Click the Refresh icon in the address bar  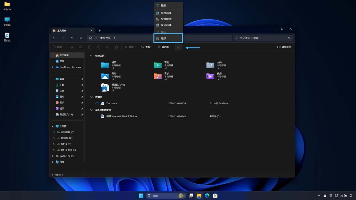81,38
